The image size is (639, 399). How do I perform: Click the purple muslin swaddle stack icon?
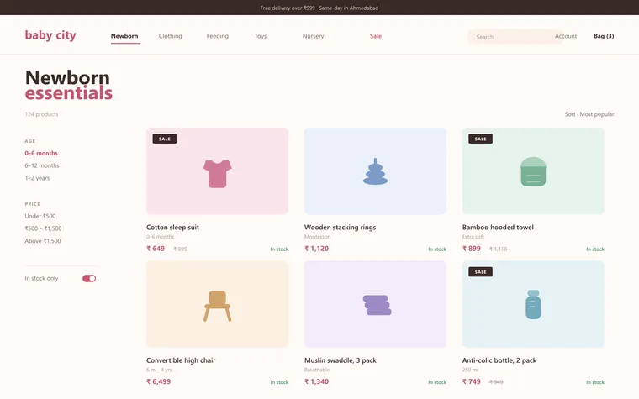tap(377, 306)
